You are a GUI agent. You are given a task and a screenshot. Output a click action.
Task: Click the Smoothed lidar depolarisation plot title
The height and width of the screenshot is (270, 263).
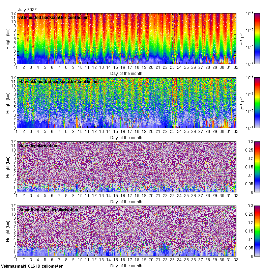click(49, 210)
